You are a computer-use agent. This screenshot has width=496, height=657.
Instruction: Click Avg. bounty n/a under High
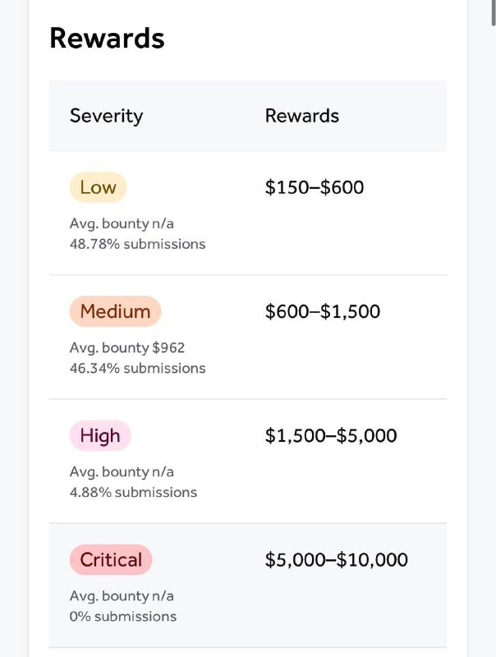coord(122,471)
